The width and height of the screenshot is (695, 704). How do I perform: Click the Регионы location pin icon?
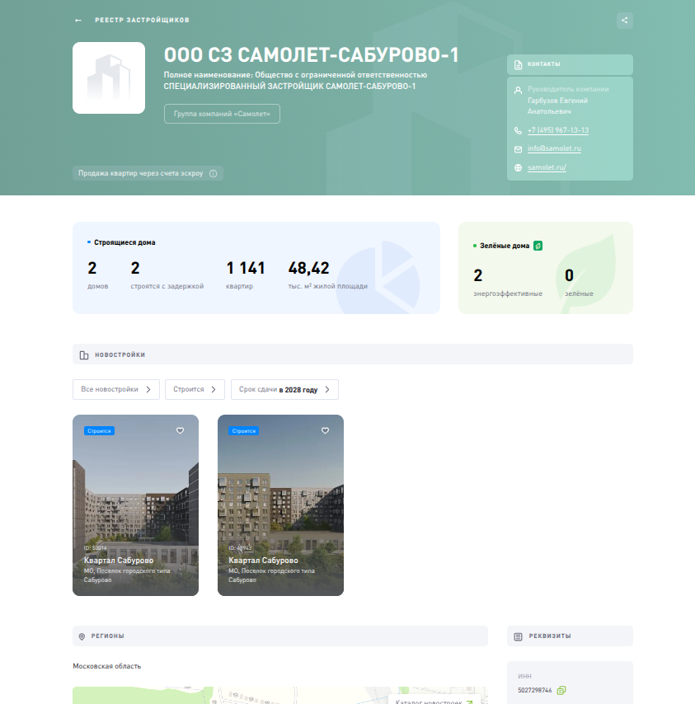click(x=82, y=636)
